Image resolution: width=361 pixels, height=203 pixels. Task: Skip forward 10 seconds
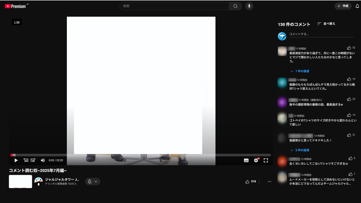[33, 160]
